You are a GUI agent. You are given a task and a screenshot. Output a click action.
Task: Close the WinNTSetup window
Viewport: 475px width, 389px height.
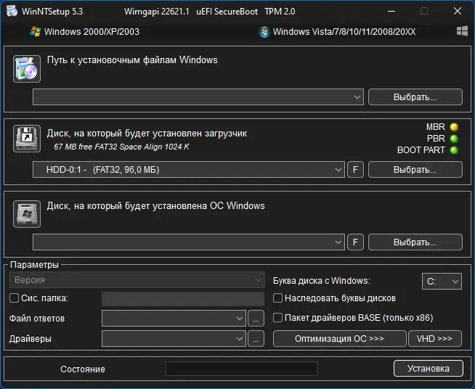(458, 11)
